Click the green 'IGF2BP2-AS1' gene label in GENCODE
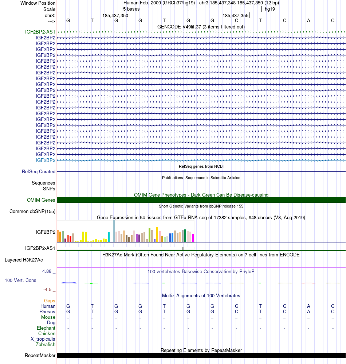This screenshot has width=346, height=364. click(x=40, y=32)
